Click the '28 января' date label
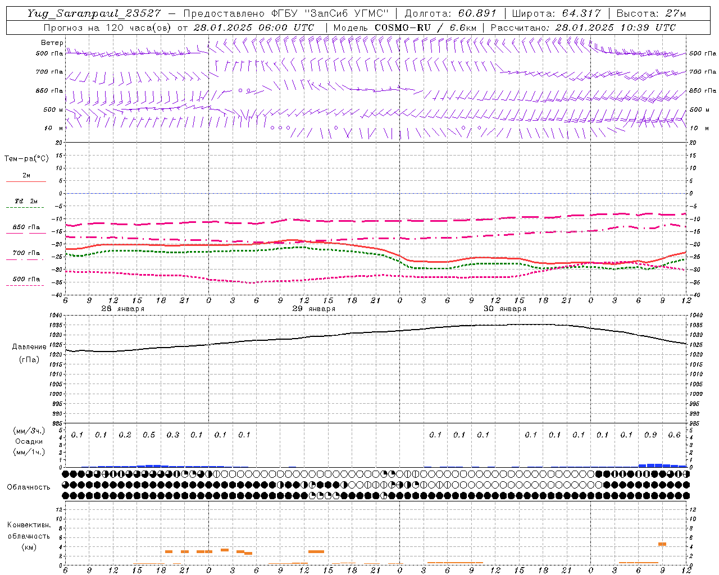 [123, 309]
